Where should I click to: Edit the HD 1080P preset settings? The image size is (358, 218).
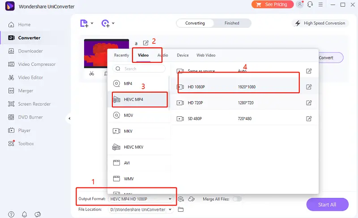point(309,87)
